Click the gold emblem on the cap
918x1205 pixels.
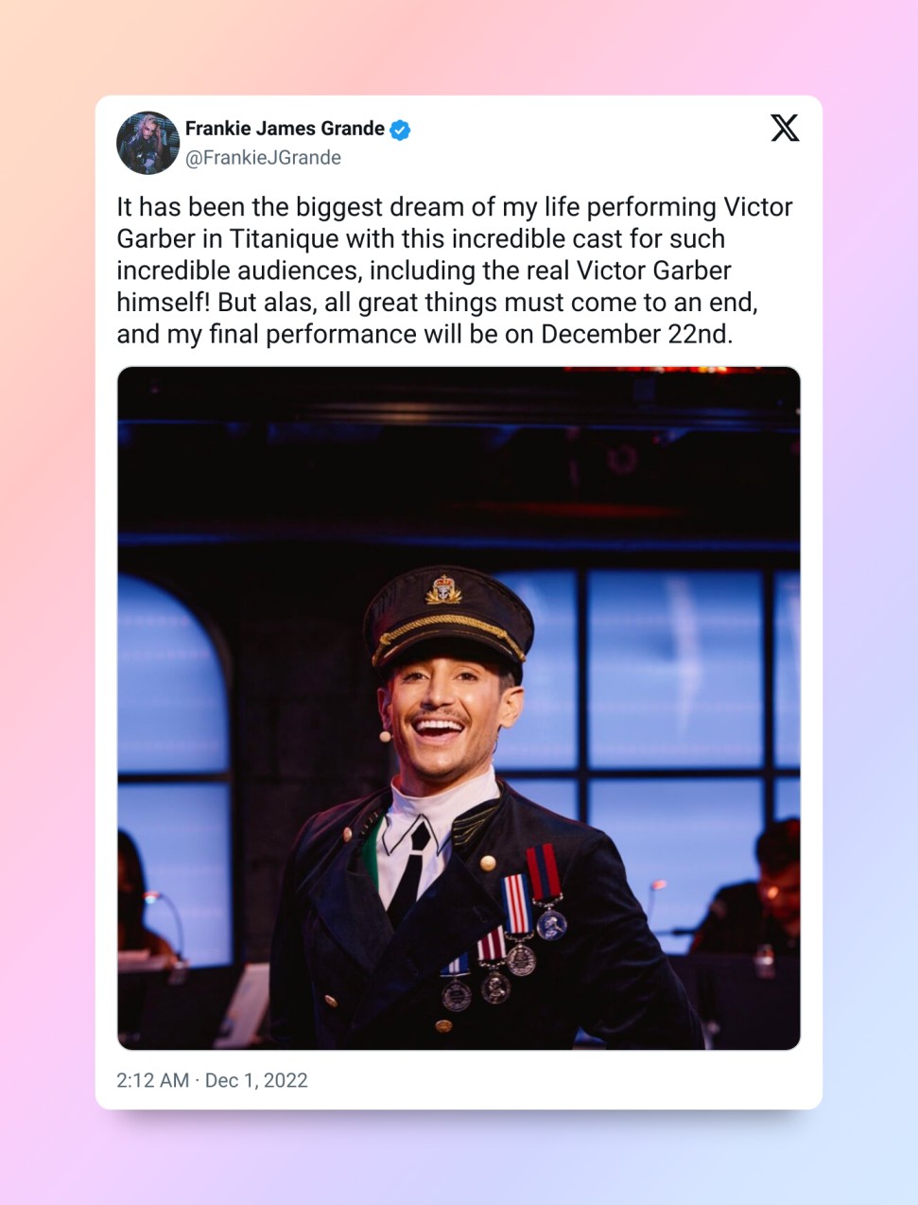coord(442,590)
